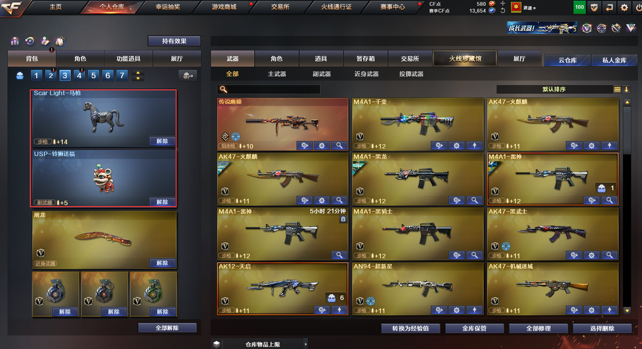Open the 交易所 top menu item

point(280,7)
